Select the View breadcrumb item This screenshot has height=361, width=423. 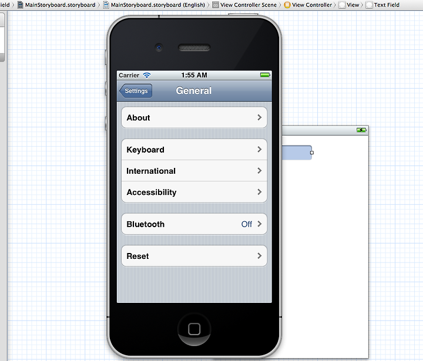(353, 5)
